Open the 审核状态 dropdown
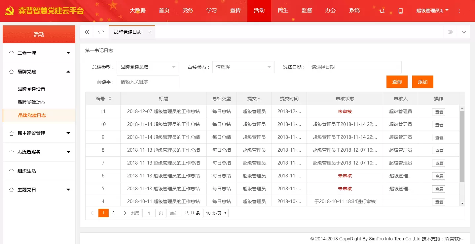 [x=243, y=67]
